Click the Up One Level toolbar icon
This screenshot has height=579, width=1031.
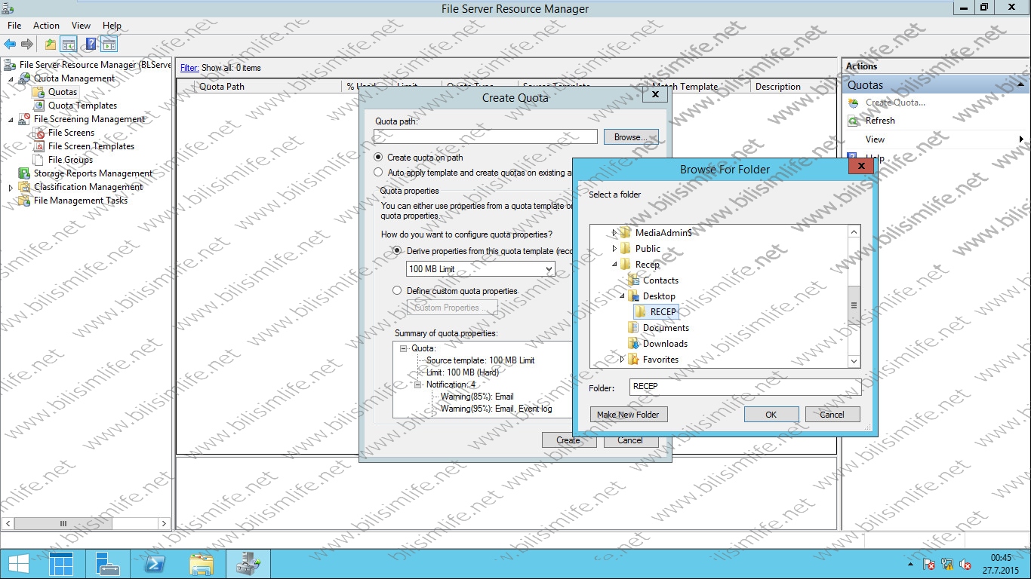pos(50,44)
